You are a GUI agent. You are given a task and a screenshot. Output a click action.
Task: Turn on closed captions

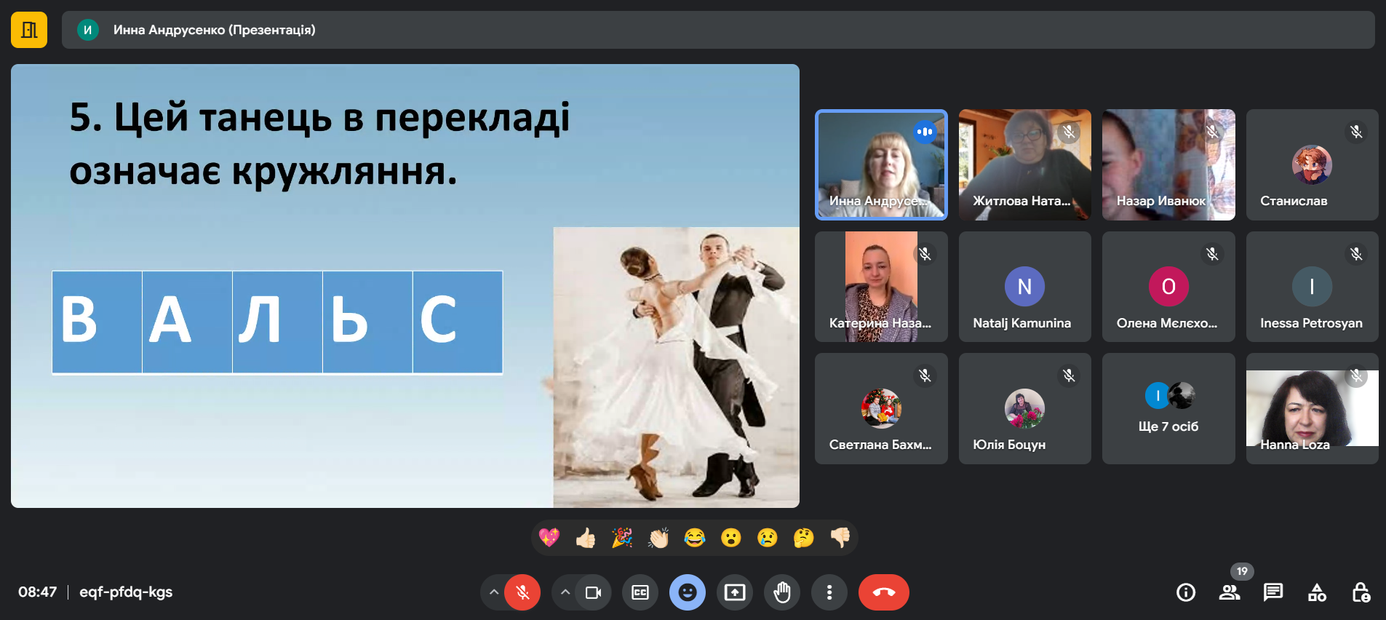pyautogui.click(x=640, y=592)
